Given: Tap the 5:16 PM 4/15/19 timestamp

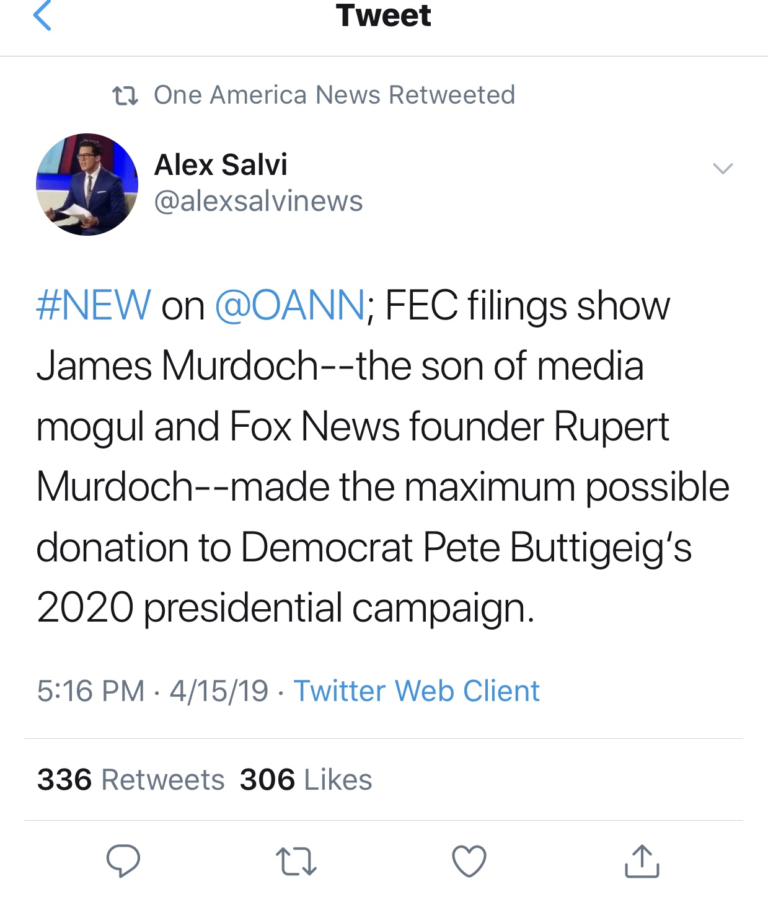Looking at the screenshot, I should pyautogui.click(x=152, y=691).
